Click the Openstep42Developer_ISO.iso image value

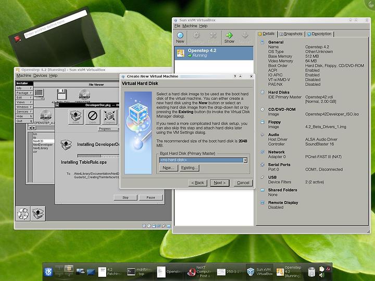332,114
